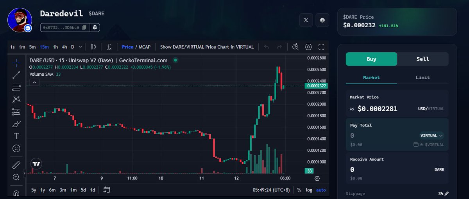Screen dimensions: 469x199
Task: Set chart range to 1y
Action: (43, 190)
